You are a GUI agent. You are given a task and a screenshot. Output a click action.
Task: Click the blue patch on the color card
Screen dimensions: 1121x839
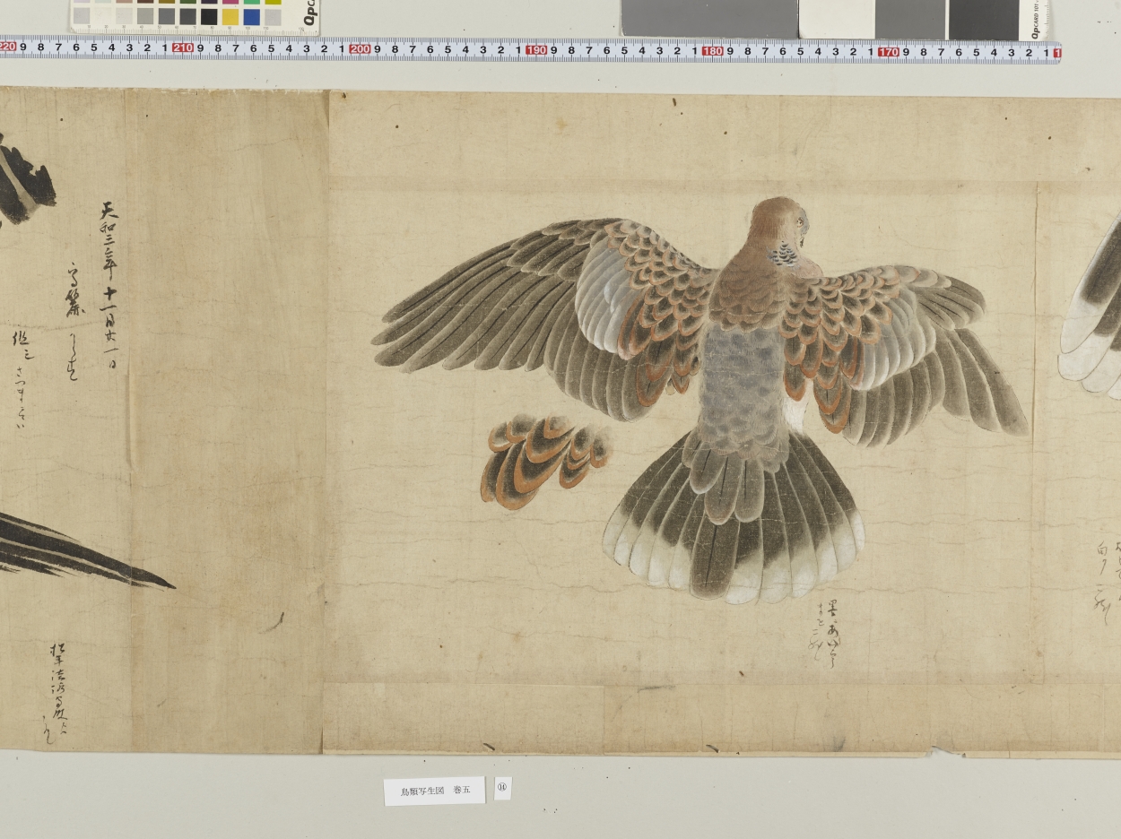252,17
